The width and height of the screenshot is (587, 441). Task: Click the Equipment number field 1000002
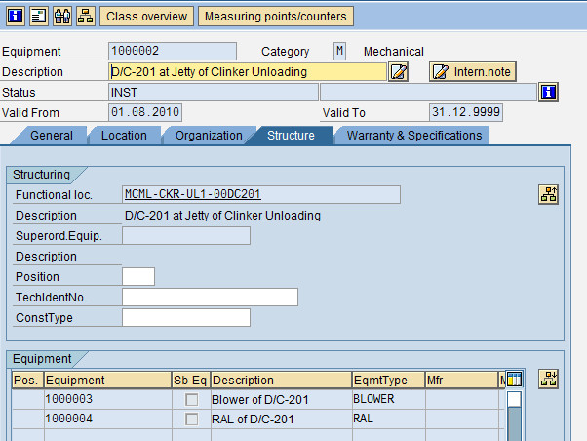pos(173,51)
